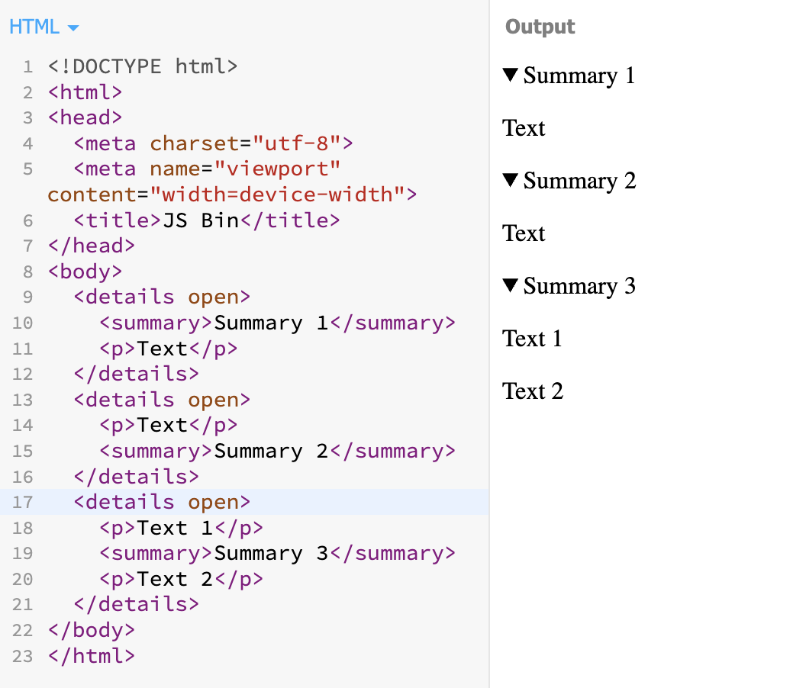806x688 pixels.
Task: Click the closing html tag on line 23
Action: point(91,655)
